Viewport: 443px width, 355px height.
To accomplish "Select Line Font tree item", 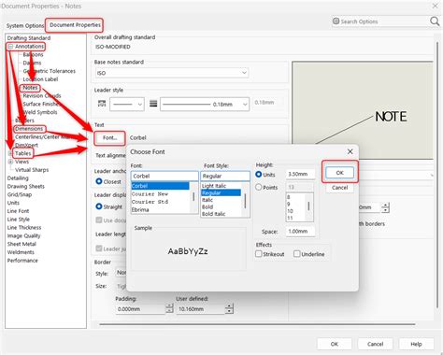I will [x=18, y=211].
